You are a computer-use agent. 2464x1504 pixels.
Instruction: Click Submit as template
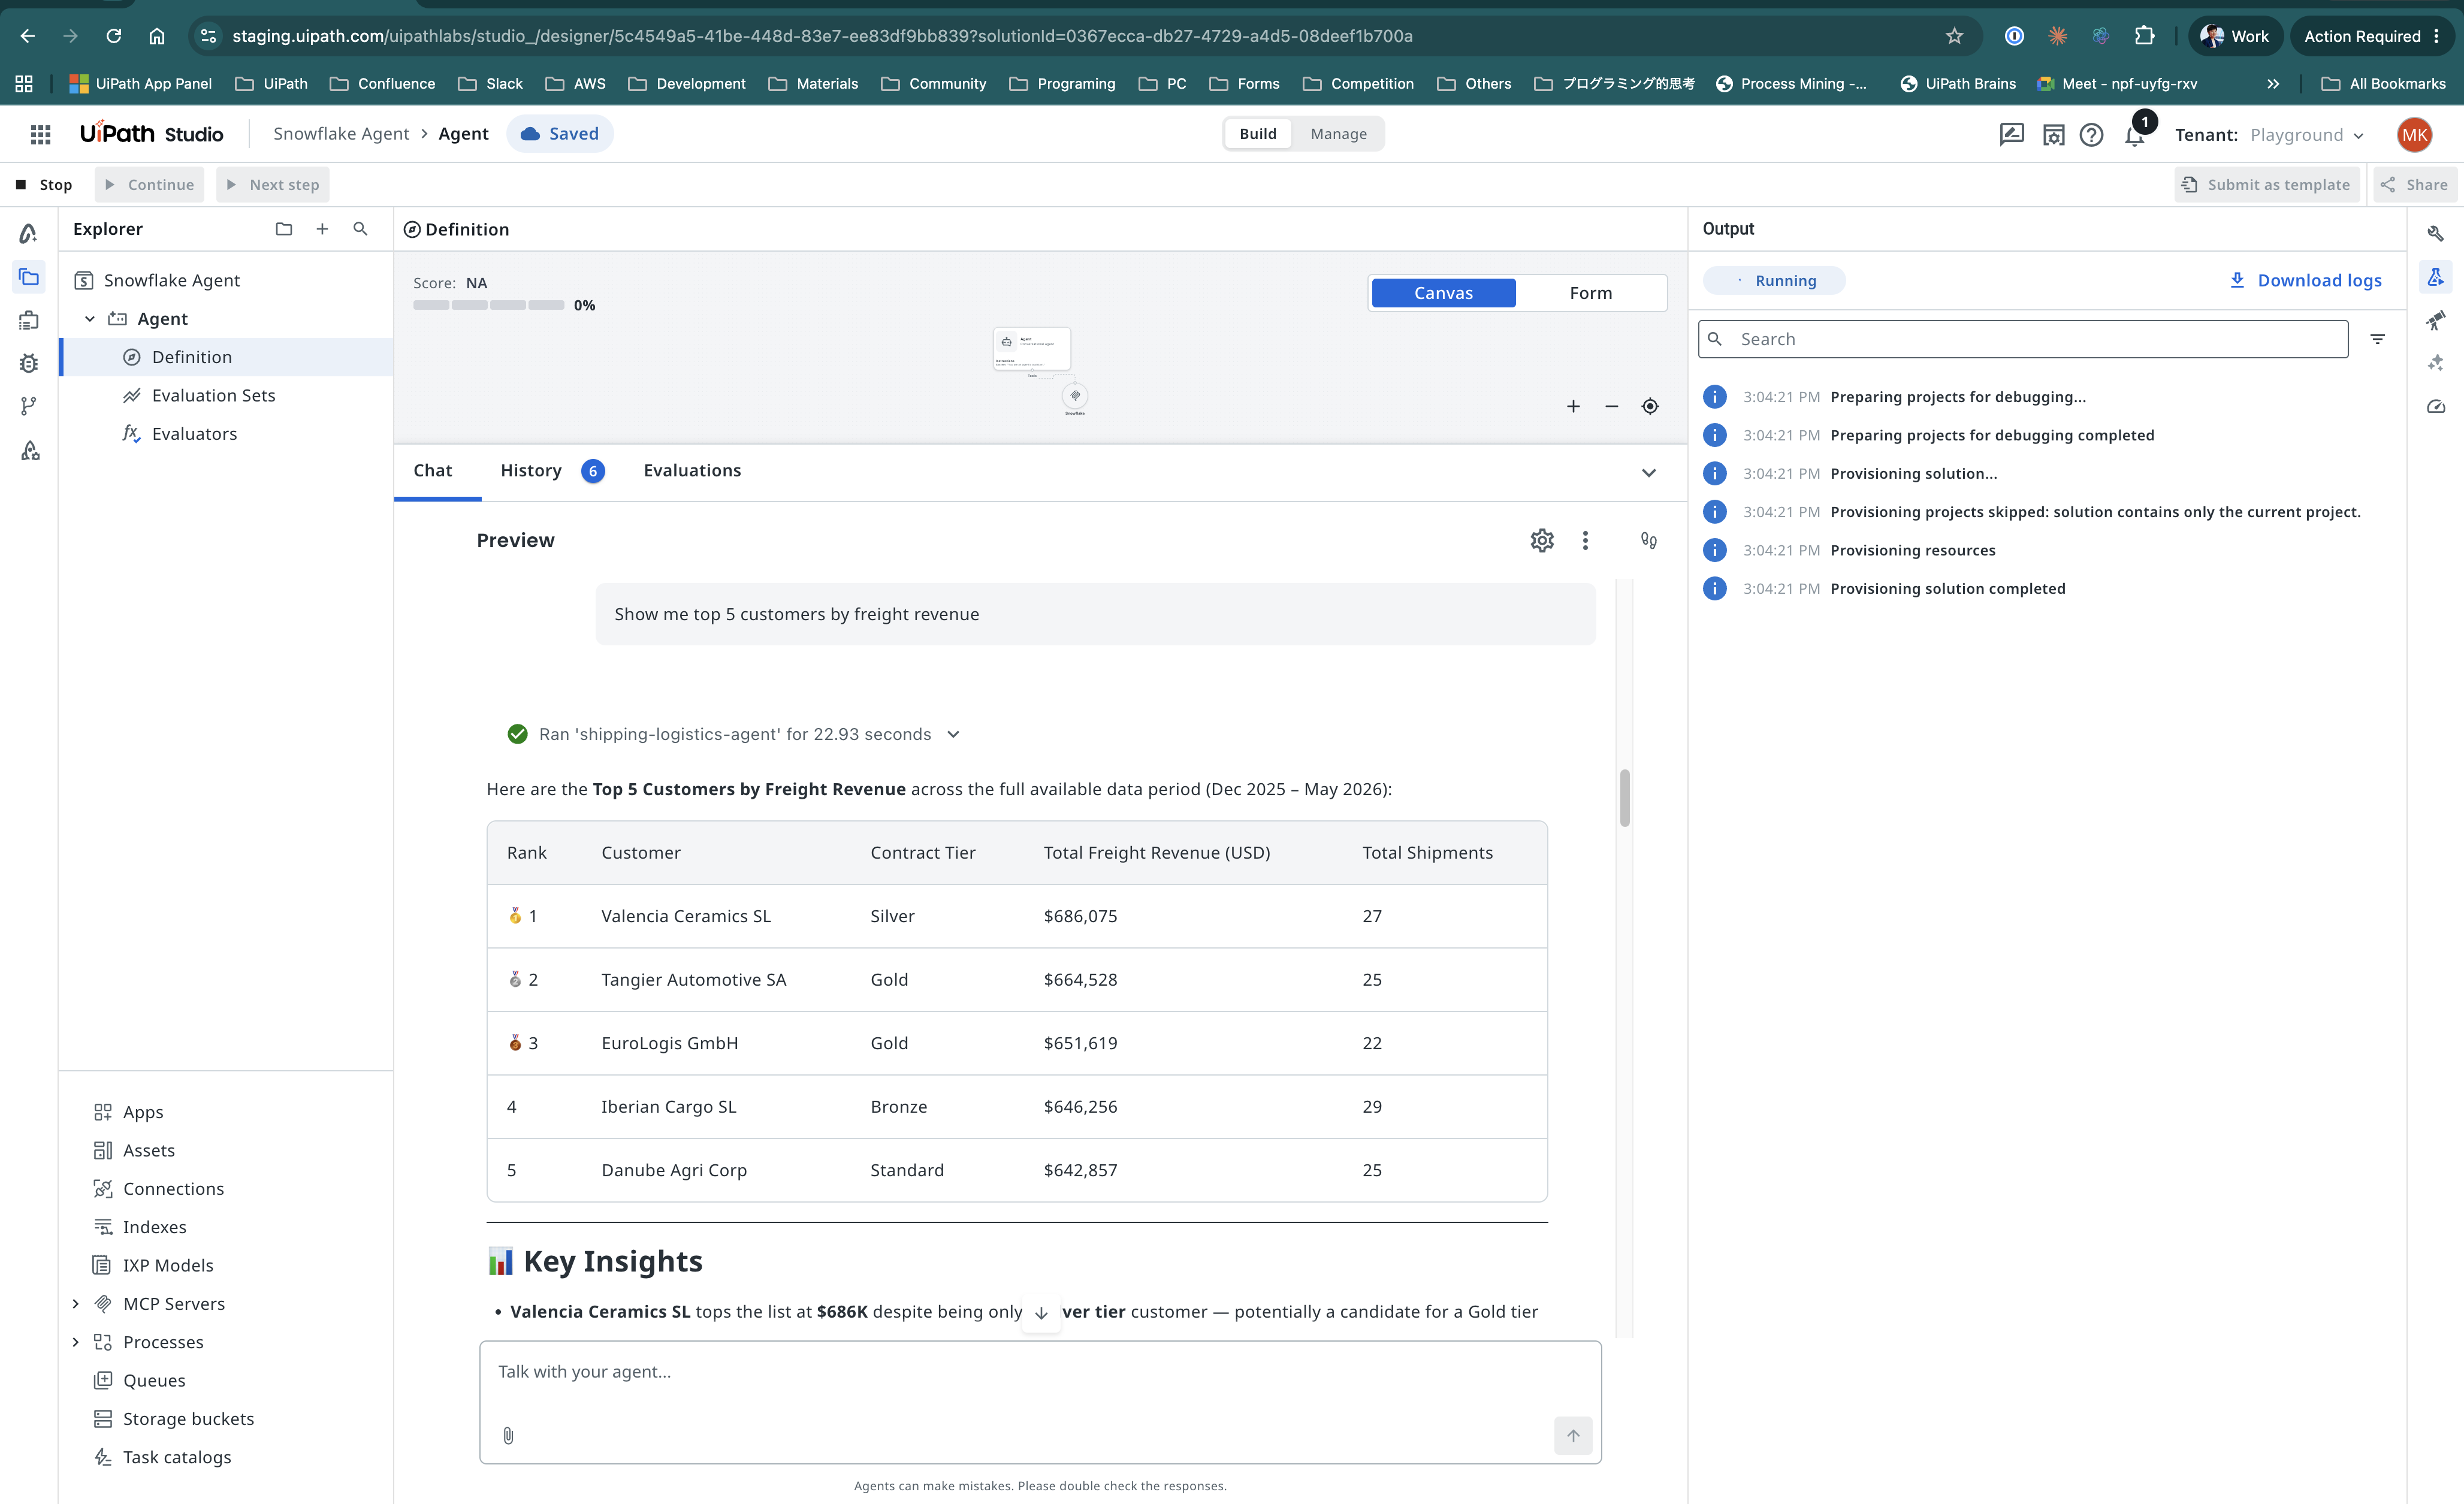2266,185
